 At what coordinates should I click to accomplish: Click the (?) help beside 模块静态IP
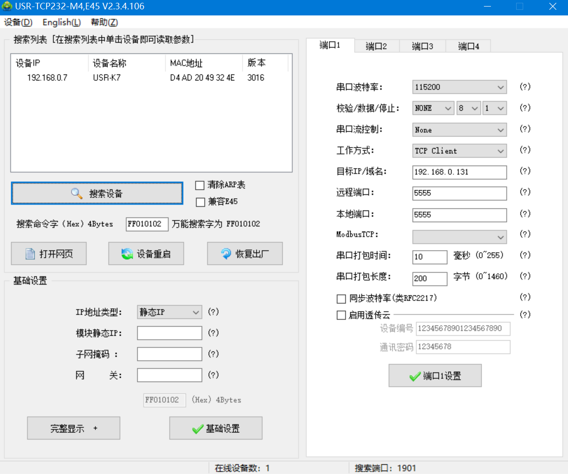213,332
